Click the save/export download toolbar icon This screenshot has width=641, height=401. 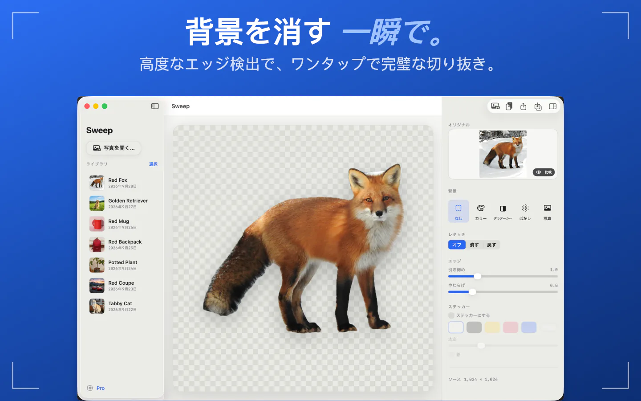pyautogui.click(x=538, y=106)
